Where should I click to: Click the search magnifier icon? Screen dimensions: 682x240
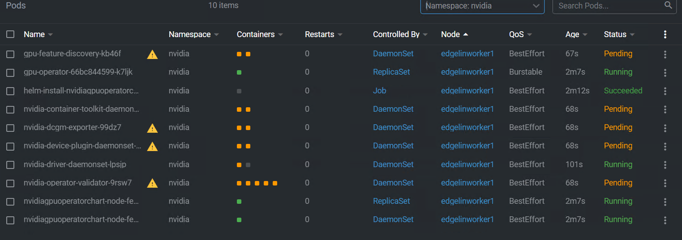click(x=668, y=5)
